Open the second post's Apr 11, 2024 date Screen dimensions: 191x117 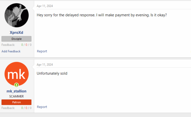point(45,65)
